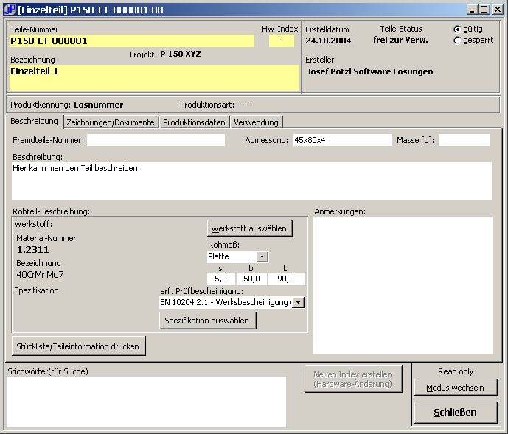Close the form with 'Schließen'
Screen dimensions: 508x434
point(456,412)
